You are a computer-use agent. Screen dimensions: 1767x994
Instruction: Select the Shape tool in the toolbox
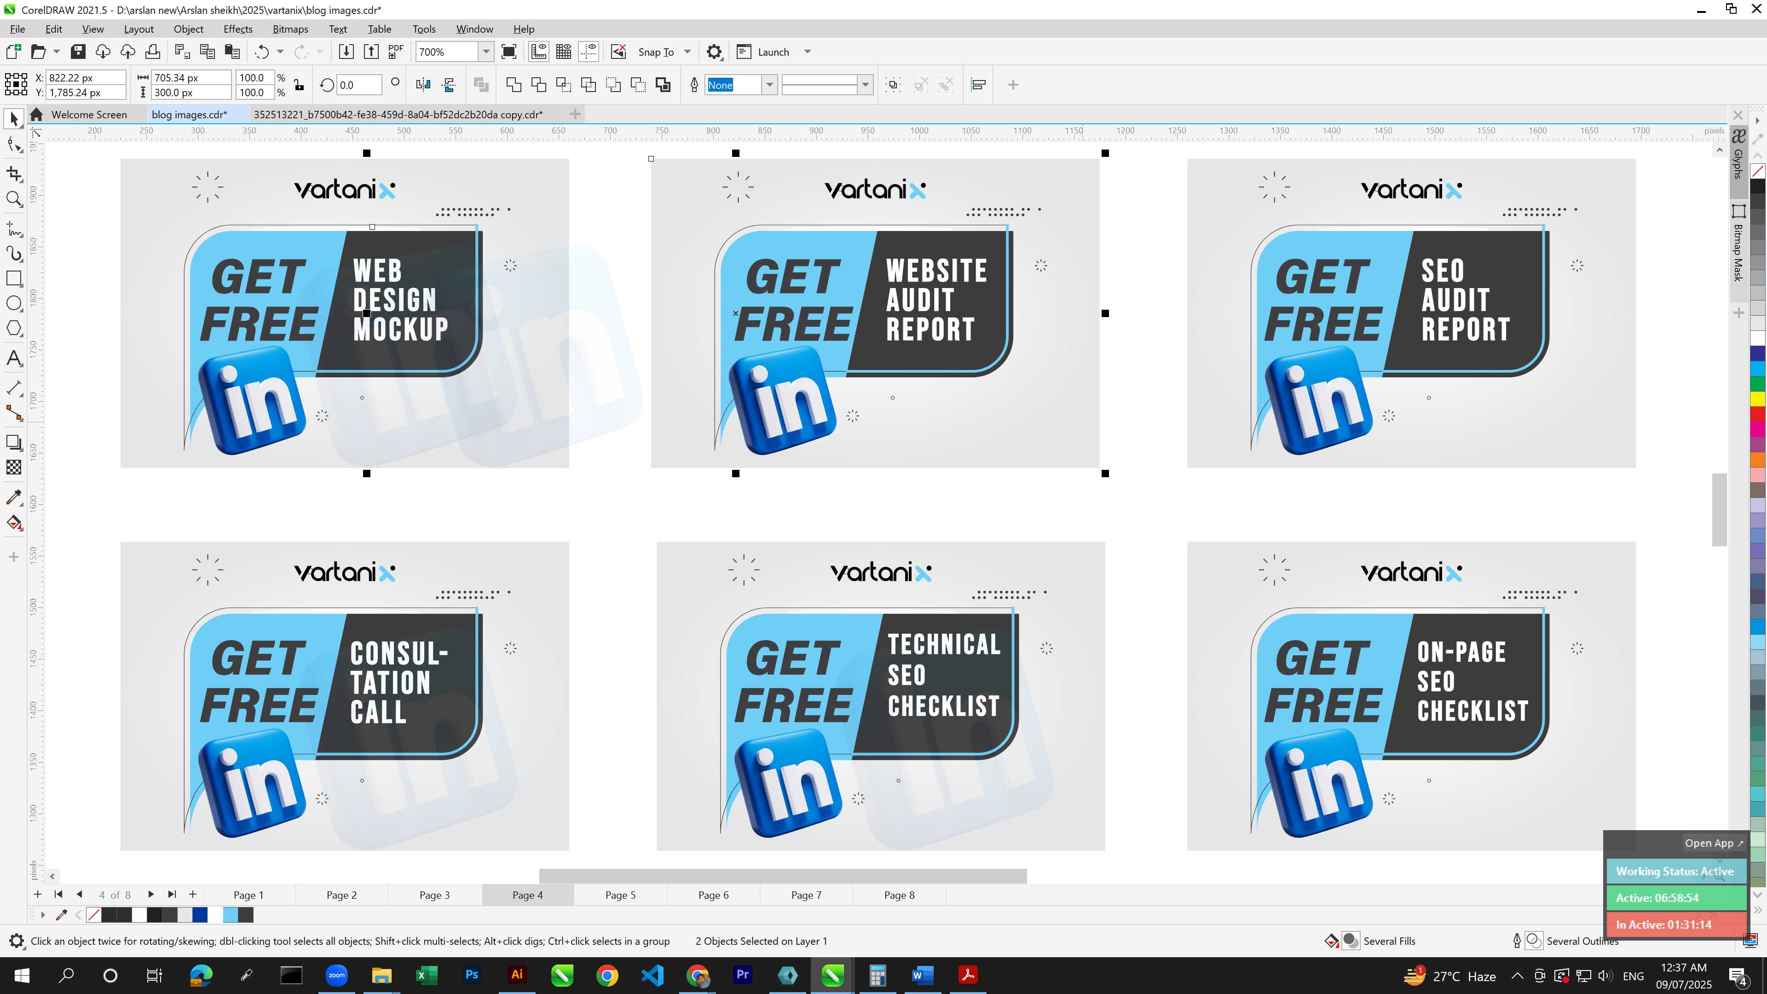pyautogui.click(x=14, y=145)
